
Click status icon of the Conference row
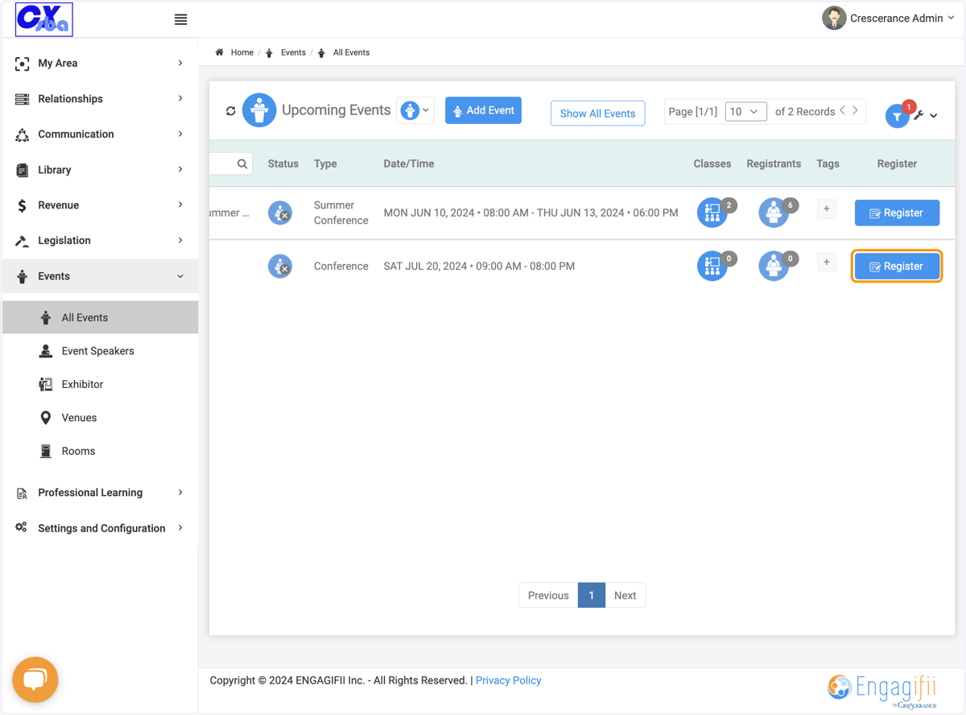[x=280, y=267]
